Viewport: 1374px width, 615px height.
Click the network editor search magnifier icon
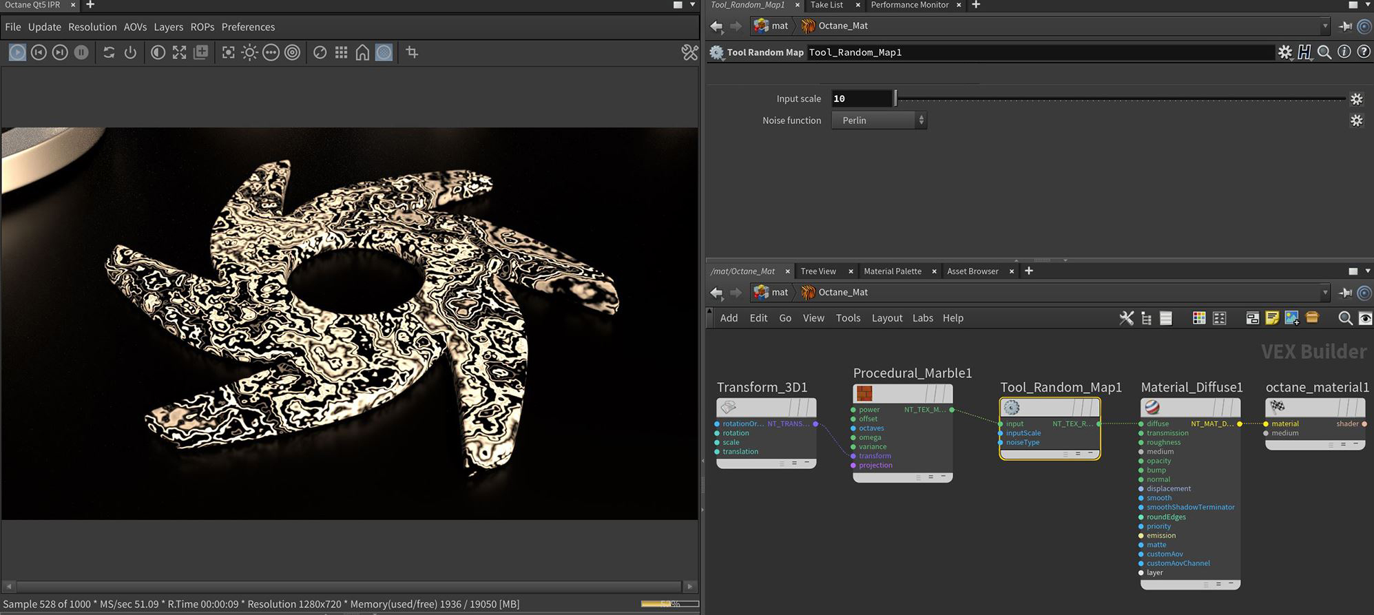[1344, 317]
